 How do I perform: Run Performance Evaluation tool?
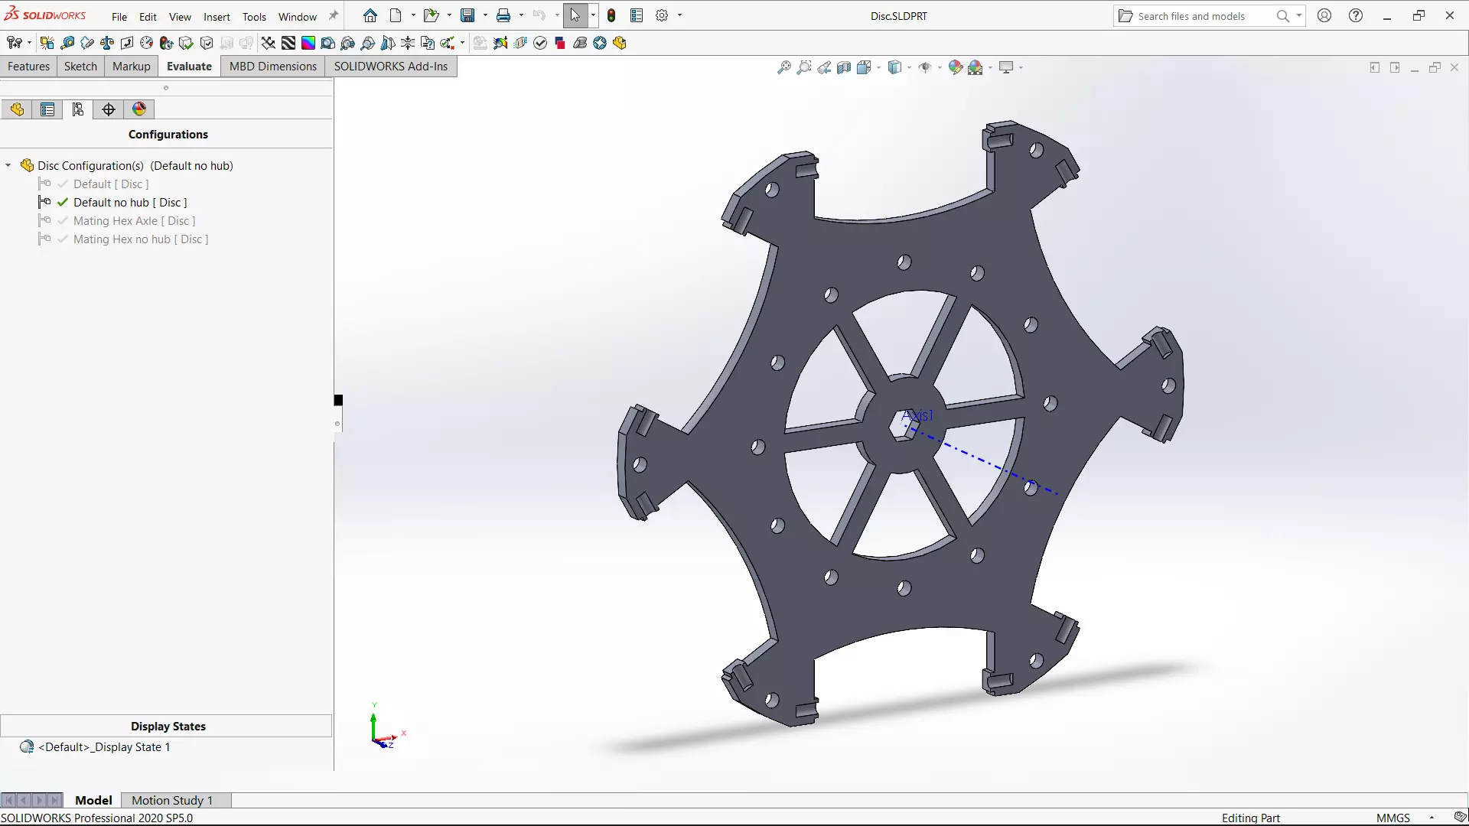pos(167,43)
